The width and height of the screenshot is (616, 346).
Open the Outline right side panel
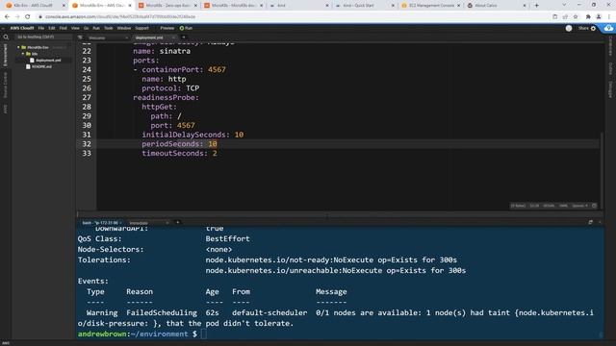610,68
